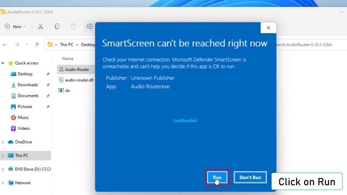
Task: Select Quick access in navigation pane
Action: coord(27,63)
